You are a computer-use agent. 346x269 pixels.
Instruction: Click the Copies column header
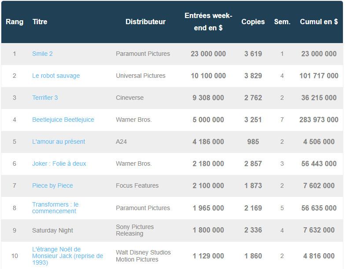pyautogui.click(x=253, y=22)
